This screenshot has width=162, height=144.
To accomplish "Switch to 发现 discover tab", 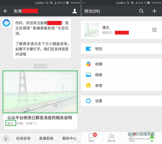I will [132, 138].
